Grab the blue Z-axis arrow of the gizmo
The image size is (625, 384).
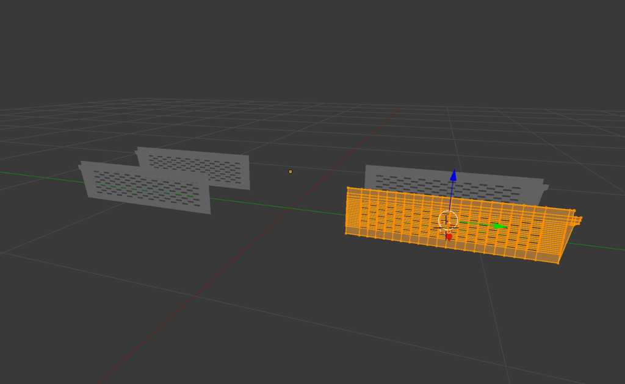[453, 176]
